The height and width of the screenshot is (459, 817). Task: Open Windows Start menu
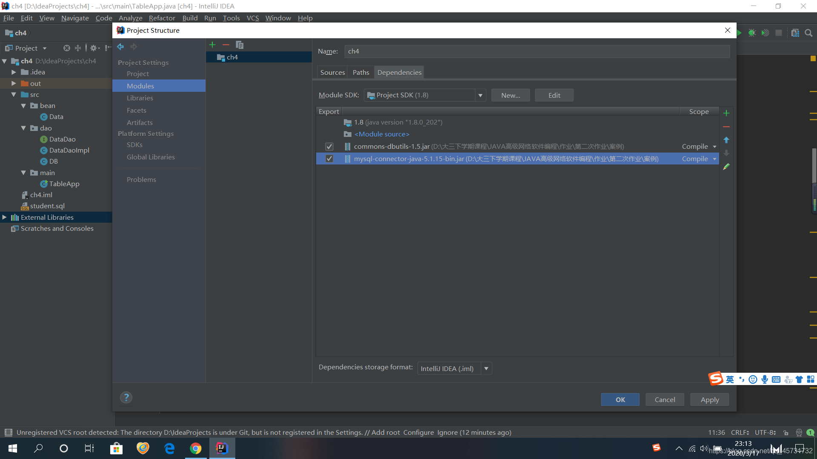click(13, 448)
